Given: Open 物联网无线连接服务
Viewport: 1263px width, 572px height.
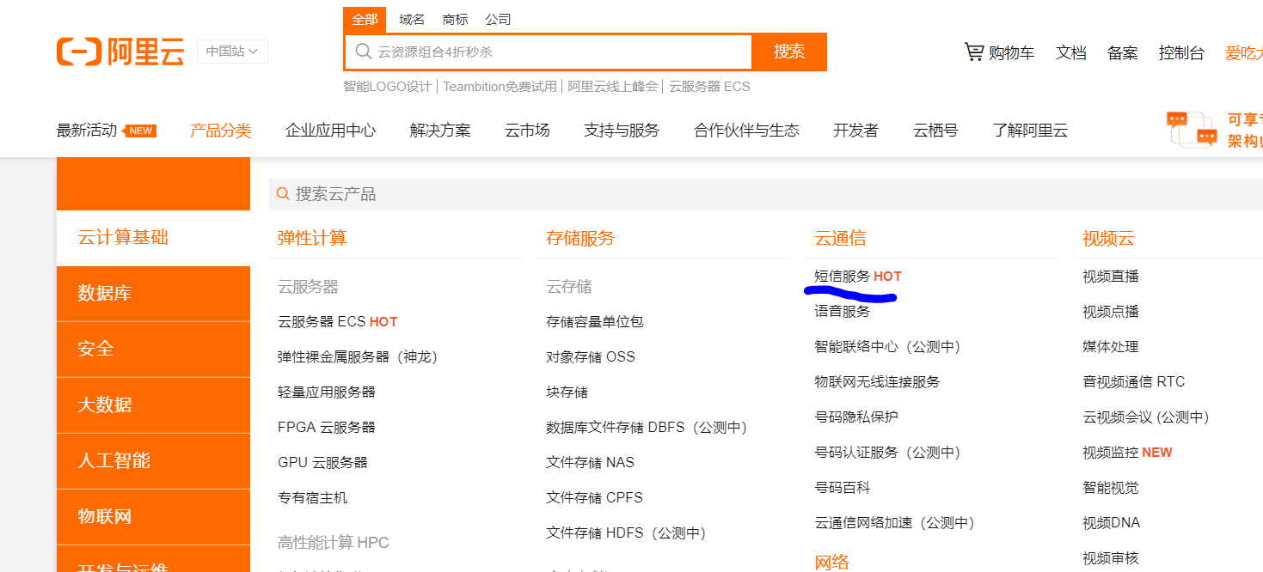Looking at the screenshot, I should click(x=878, y=381).
